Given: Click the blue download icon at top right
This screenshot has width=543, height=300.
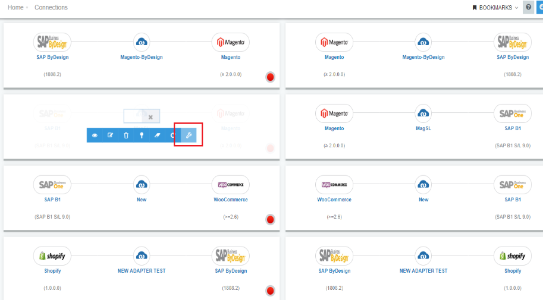Looking at the screenshot, I should coord(540,8).
